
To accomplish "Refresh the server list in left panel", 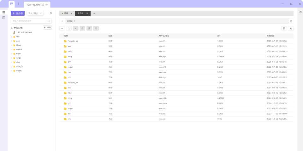I will 51,13.
